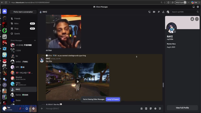Open the DM with MEE6
Image resolution: width=201 pixels, height=113 pixels.
[x=23, y=84]
